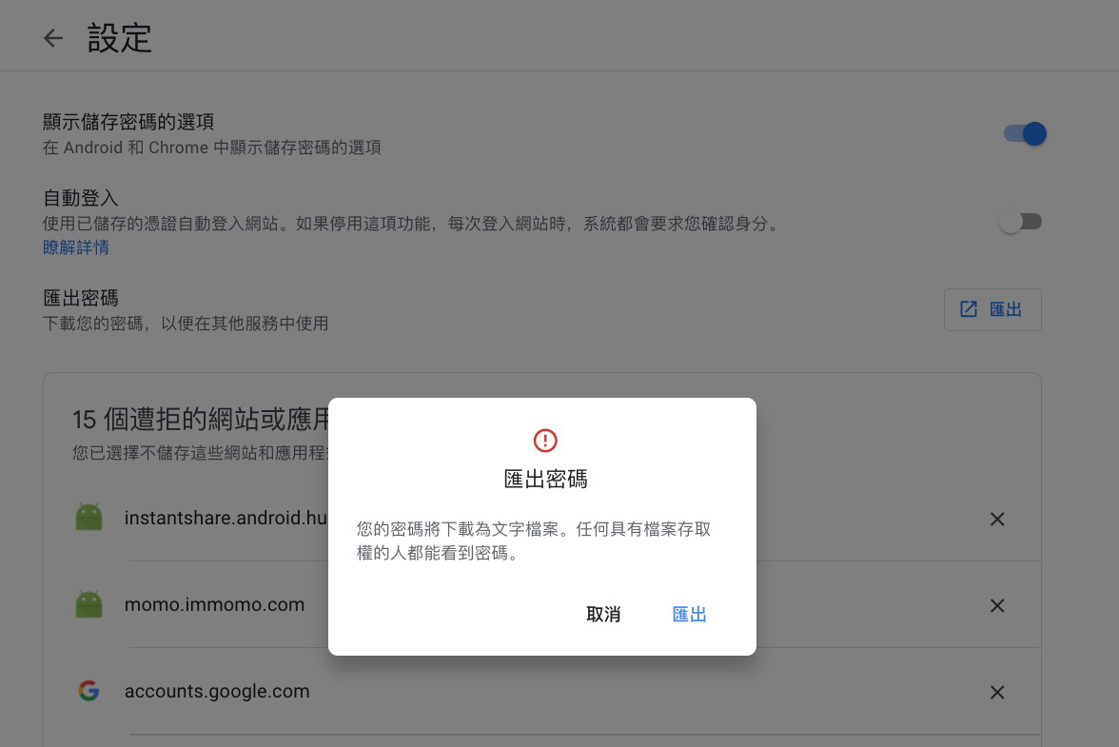Select the accounts.google.com site entry
The width and height of the screenshot is (1119, 747).
(217, 692)
